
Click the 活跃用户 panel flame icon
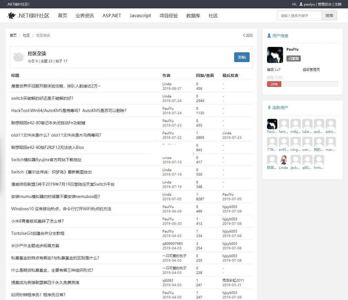tap(269, 108)
